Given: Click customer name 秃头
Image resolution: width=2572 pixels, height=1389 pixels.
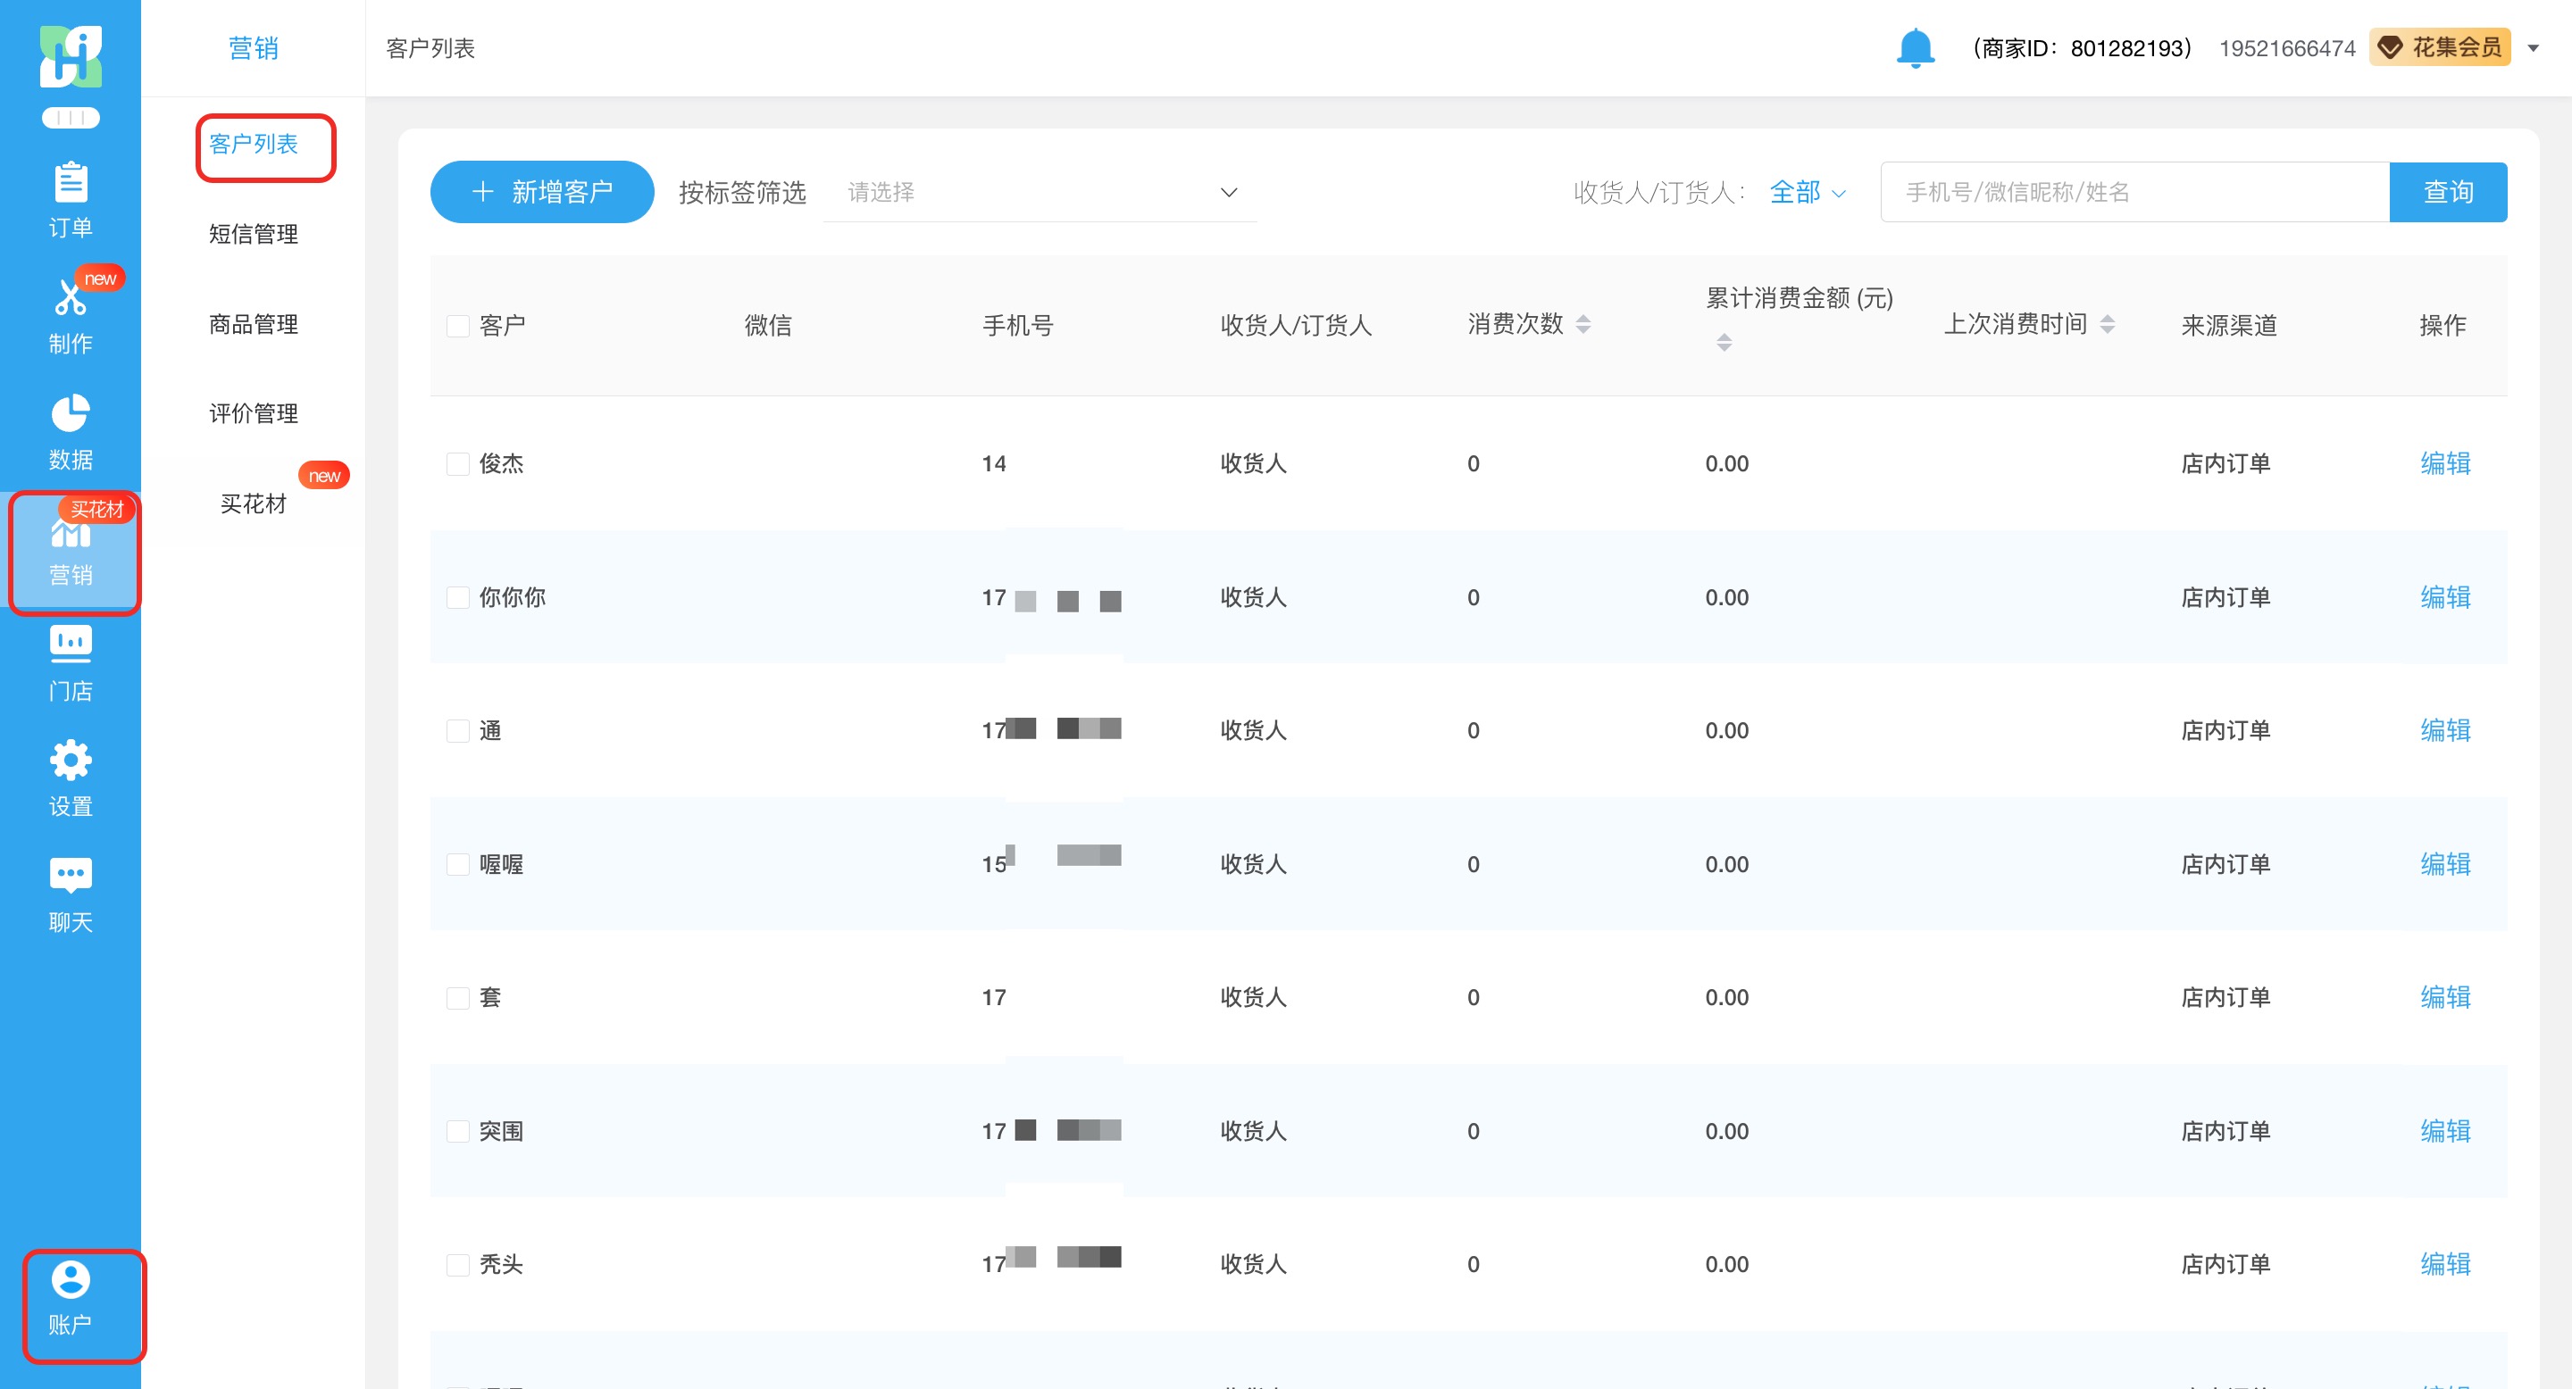Looking at the screenshot, I should (501, 1264).
